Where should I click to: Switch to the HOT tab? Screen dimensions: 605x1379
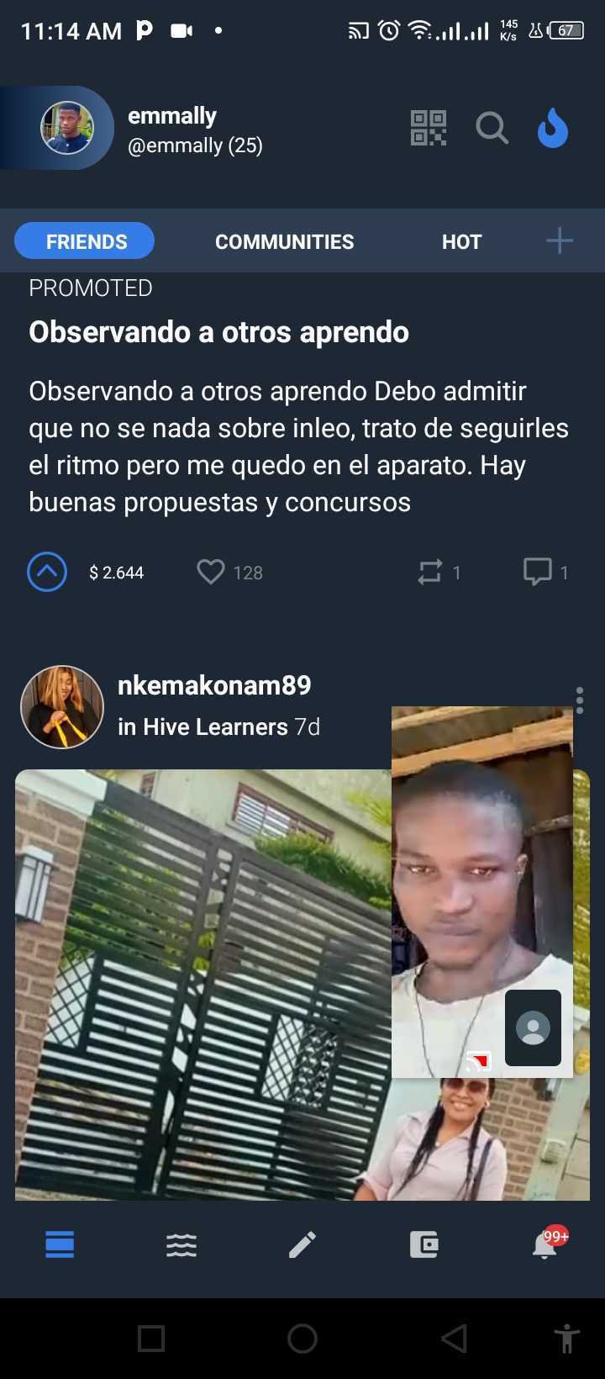coord(461,241)
